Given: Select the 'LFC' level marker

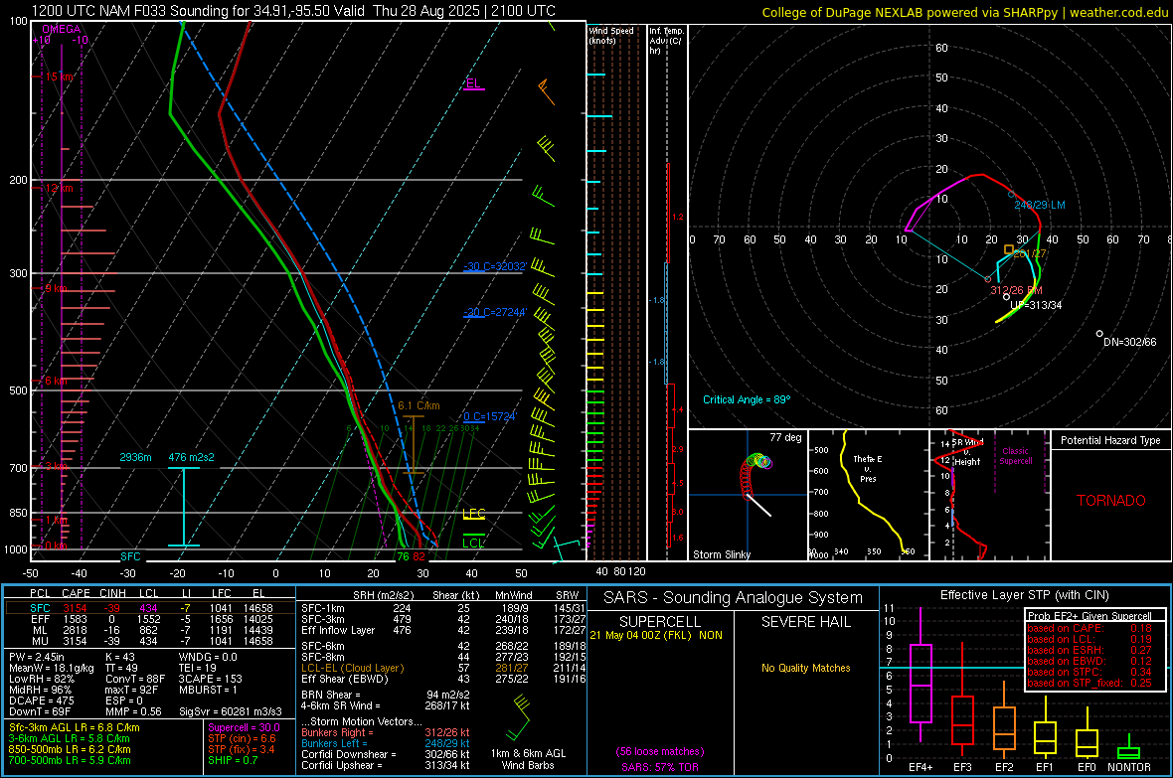Looking at the screenshot, I should [473, 513].
